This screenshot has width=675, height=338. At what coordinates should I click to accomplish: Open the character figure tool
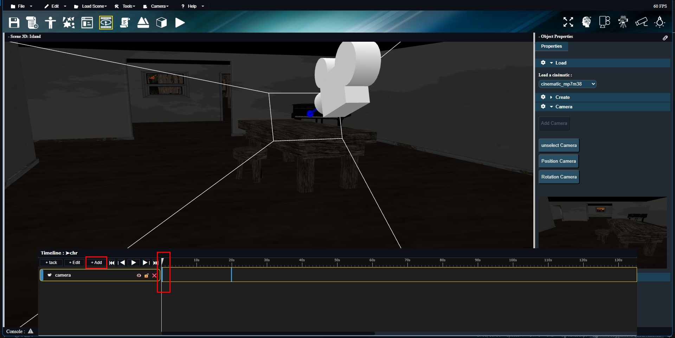[50, 23]
